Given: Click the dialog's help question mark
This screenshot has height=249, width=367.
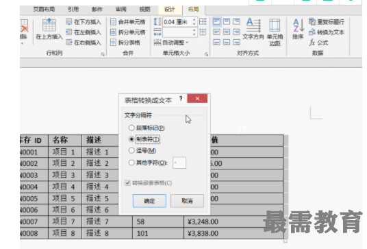Looking at the screenshot, I should click(x=181, y=99).
